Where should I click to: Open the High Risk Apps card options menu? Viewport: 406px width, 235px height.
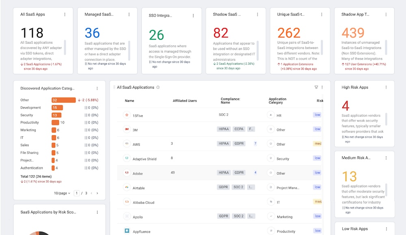(386, 87)
